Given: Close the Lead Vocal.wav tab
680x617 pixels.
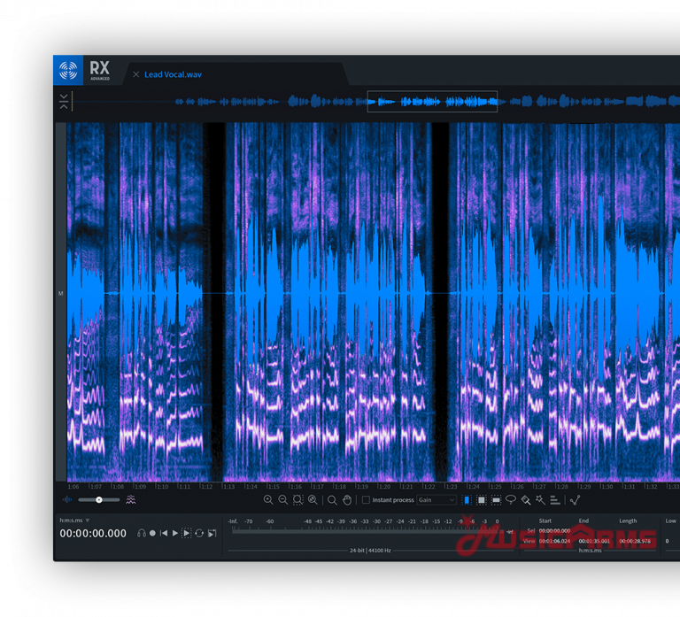Looking at the screenshot, I should coord(135,74).
